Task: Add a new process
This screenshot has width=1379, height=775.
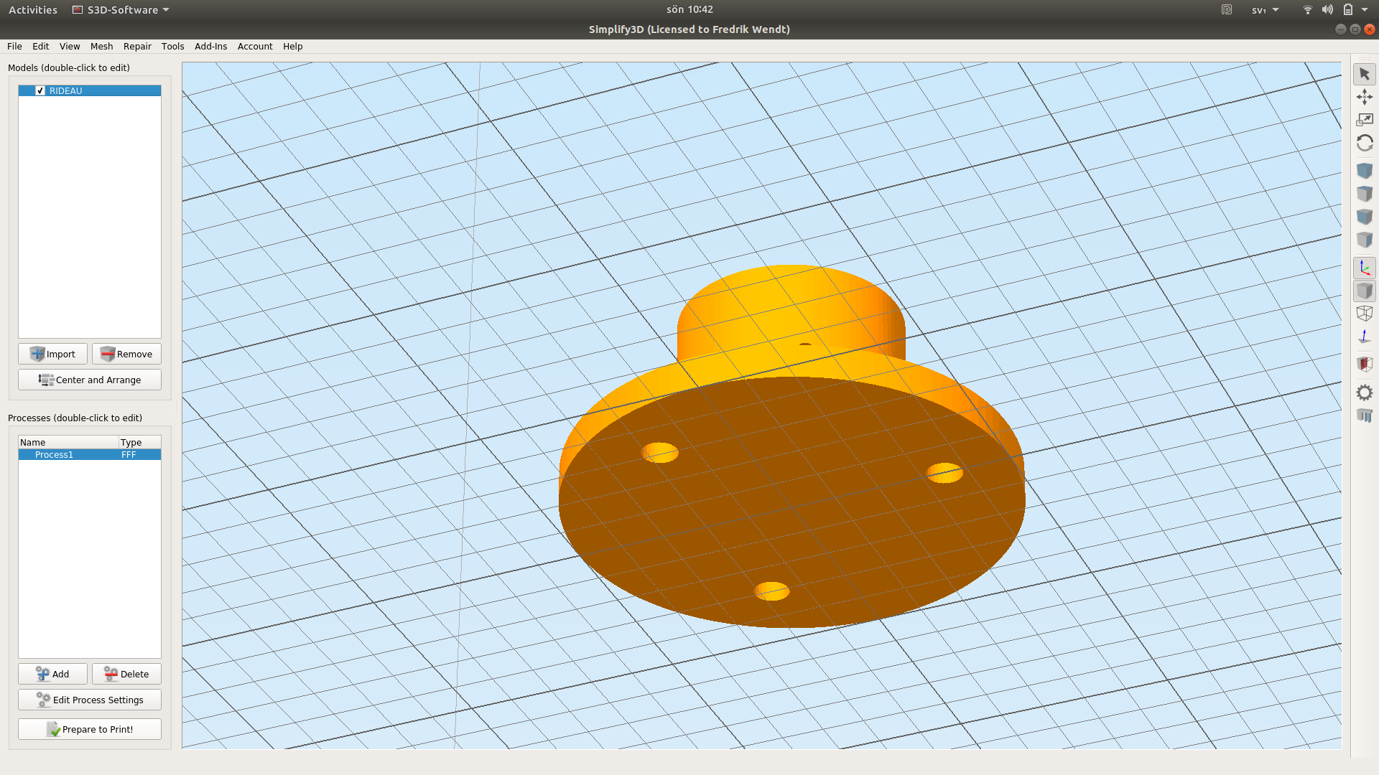Action: coord(52,674)
